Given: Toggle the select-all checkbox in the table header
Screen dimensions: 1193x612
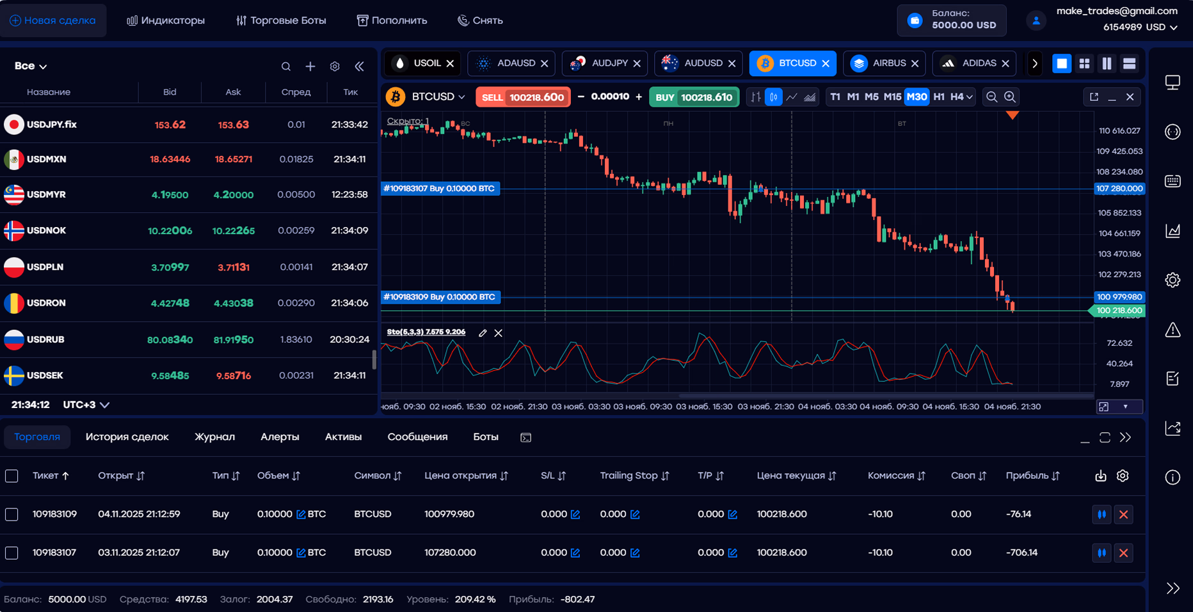Looking at the screenshot, I should (x=12, y=476).
